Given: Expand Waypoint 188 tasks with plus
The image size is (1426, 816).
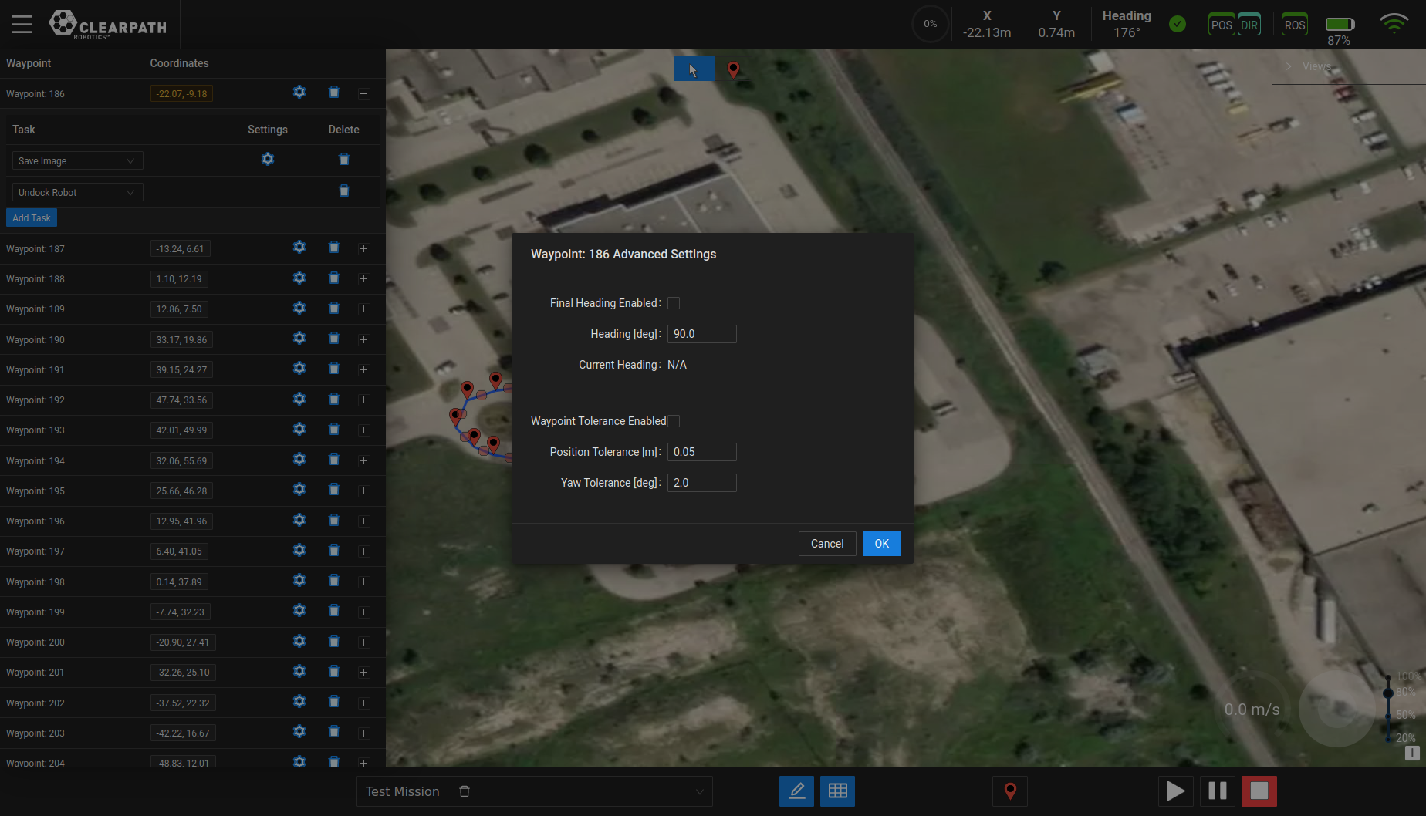Looking at the screenshot, I should (x=363, y=279).
